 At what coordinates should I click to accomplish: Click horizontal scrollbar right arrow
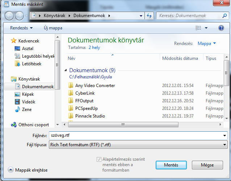tap(220, 124)
